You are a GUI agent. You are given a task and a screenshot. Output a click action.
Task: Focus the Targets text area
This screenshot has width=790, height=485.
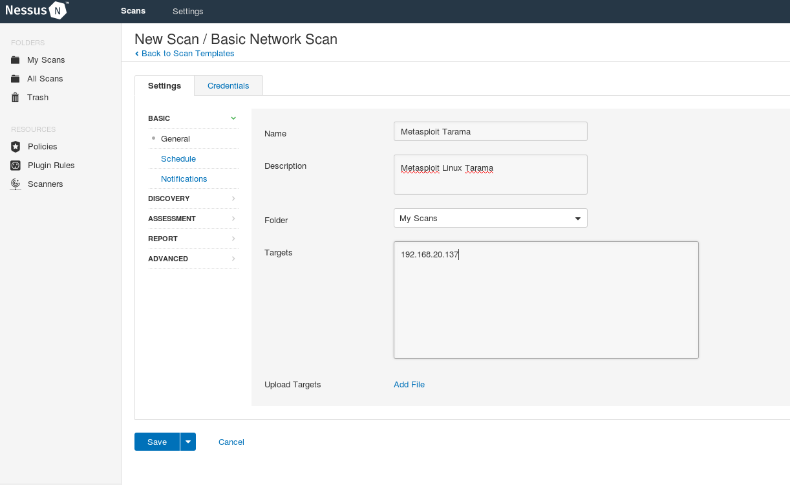(x=546, y=300)
